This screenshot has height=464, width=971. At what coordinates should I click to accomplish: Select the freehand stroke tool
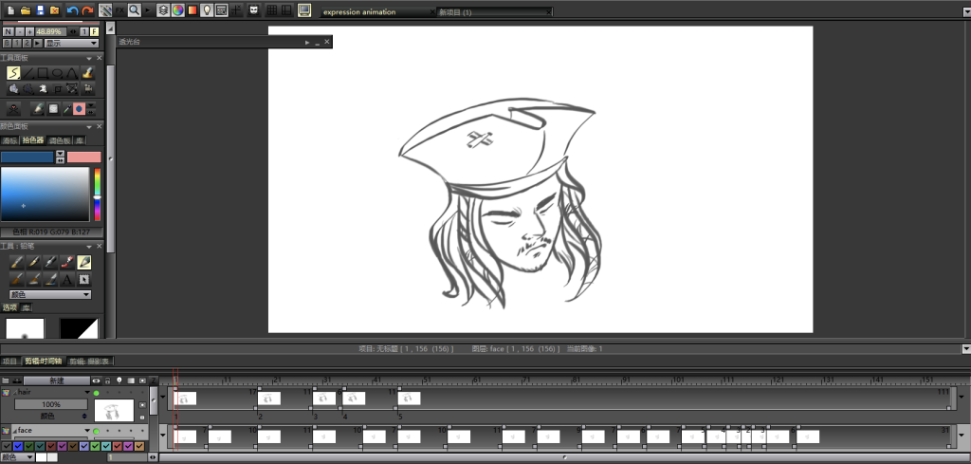13,73
